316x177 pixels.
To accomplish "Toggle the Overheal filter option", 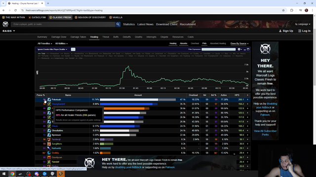I will coord(195,44).
